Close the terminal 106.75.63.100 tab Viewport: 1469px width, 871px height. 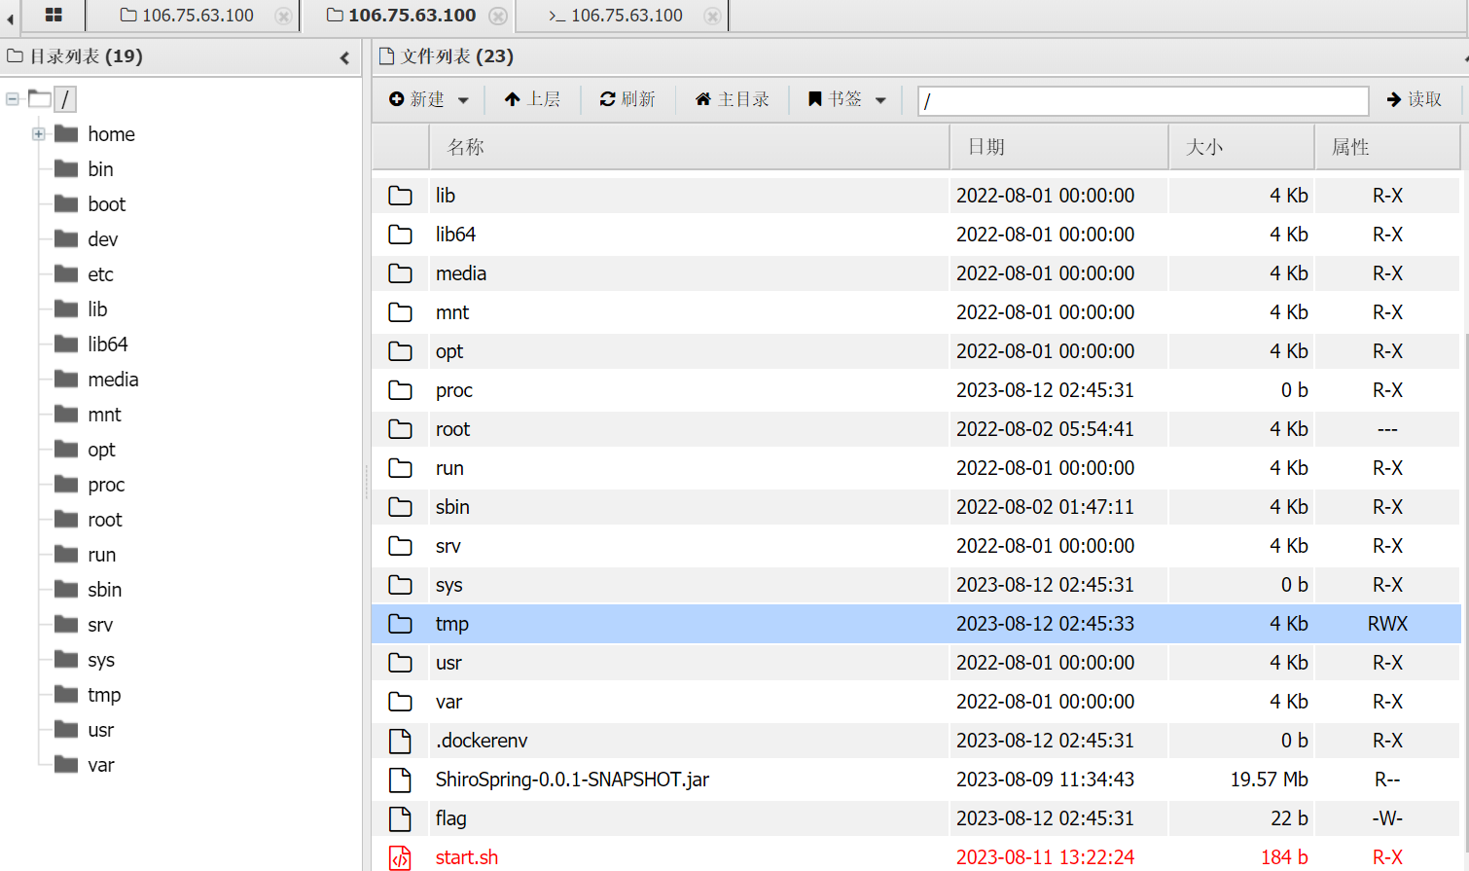pos(713,16)
